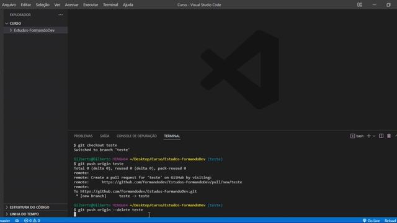The width and height of the screenshot is (397, 223).
Task: Open errors and warnings count in status bar
Action: (32, 221)
